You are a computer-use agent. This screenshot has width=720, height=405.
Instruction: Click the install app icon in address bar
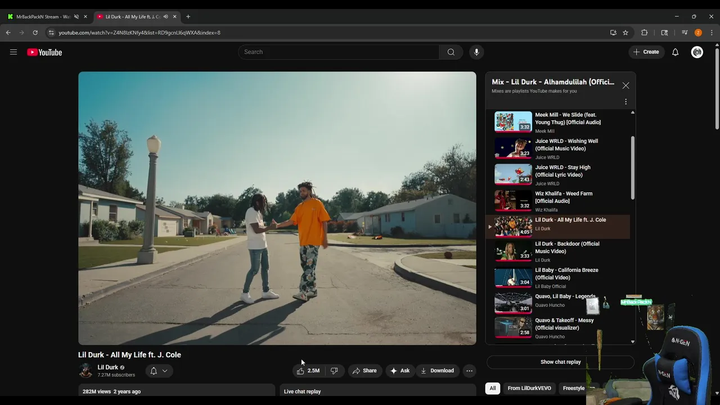[613, 33]
